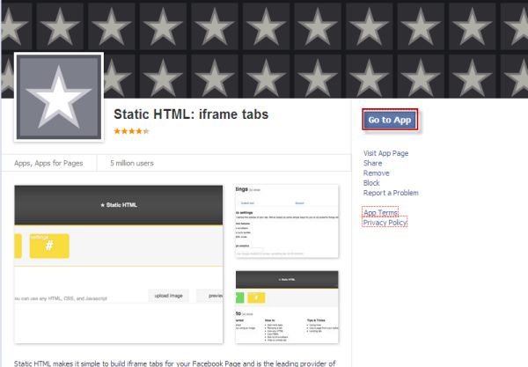Remove the app via Remove link

pyautogui.click(x=376, y=173)
